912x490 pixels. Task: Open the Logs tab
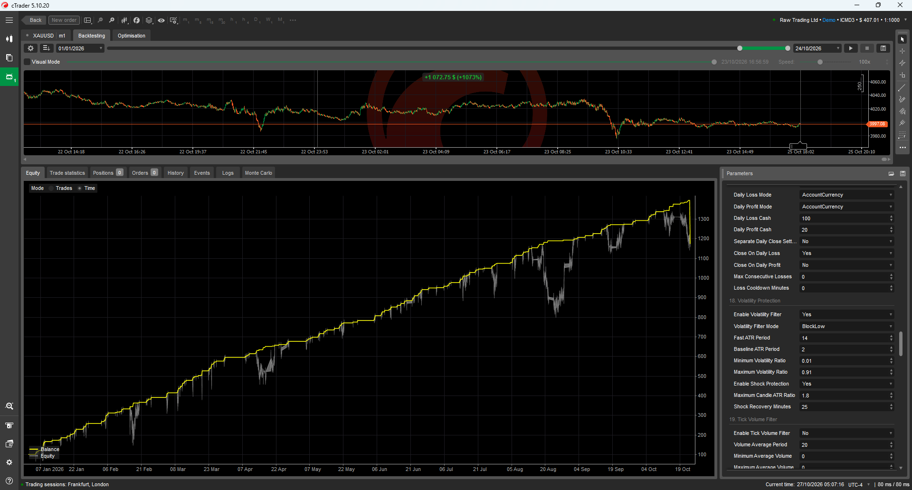(228, 173)
